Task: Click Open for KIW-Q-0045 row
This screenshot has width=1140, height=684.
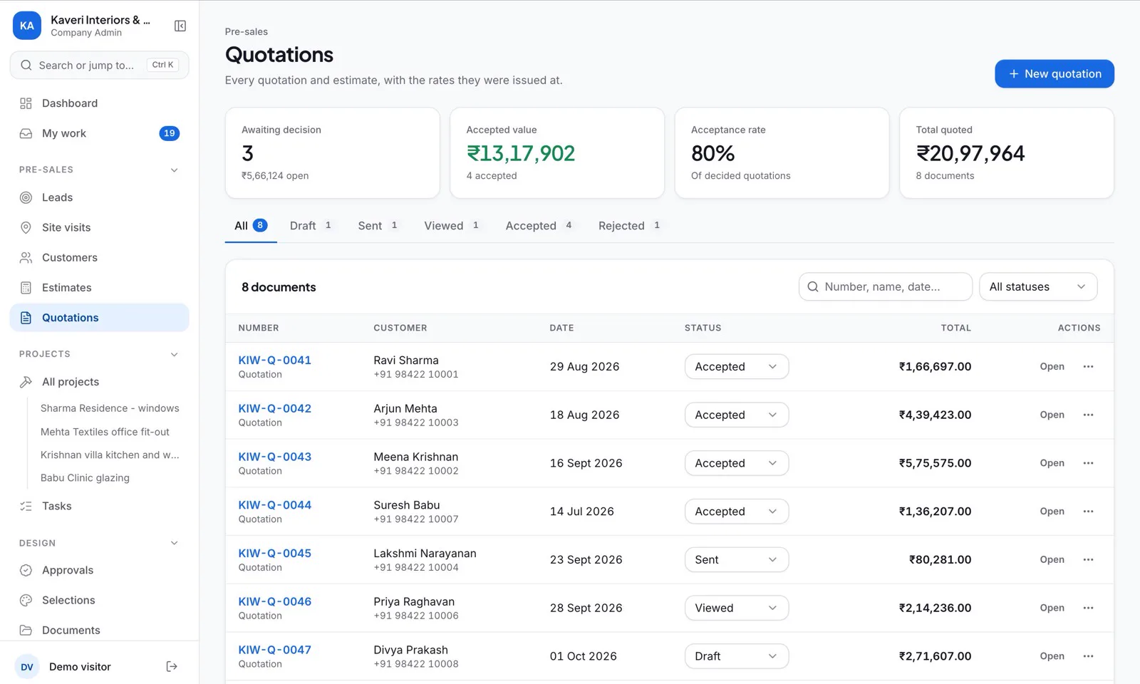Action: [x=1052, y=559]
